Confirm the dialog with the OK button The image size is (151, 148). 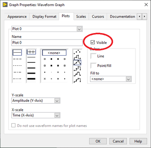coord(98,141)
